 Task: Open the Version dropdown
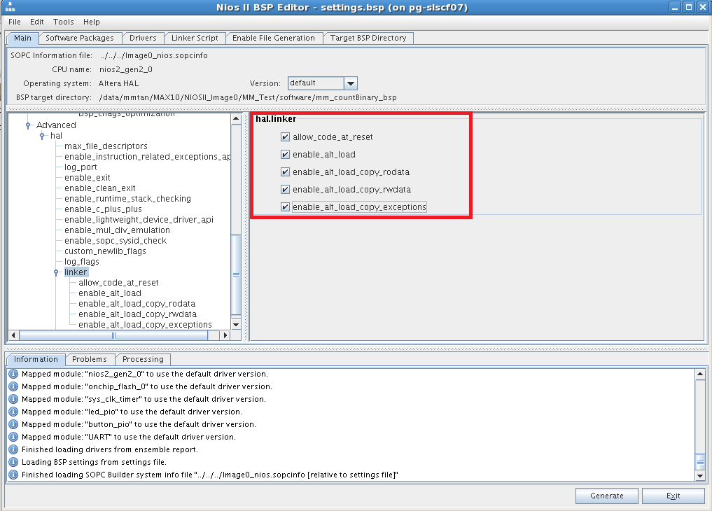[351, 83]
